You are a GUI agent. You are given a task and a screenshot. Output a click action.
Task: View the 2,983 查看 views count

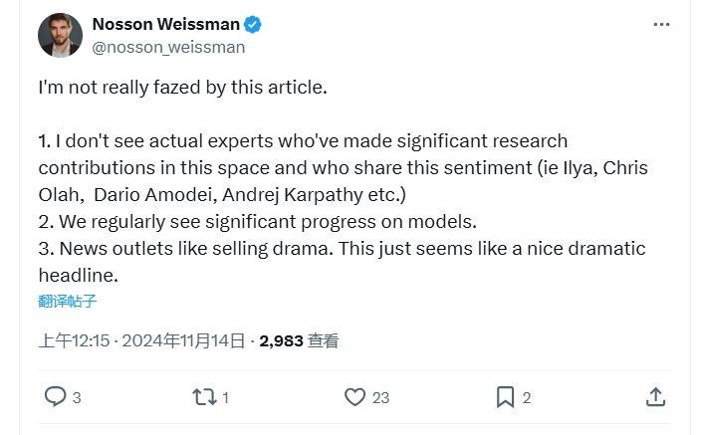click(x=299, y=340)
